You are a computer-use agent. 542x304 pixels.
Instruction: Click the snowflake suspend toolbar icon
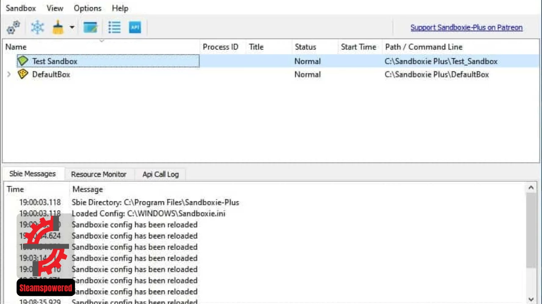[37, 27]
